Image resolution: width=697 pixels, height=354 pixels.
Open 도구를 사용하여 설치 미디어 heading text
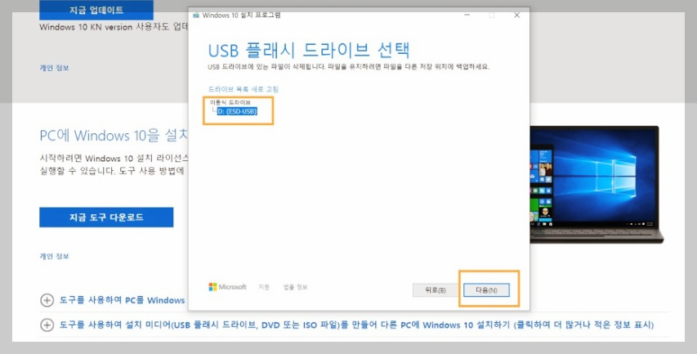pyautogui.click(x=356, y=325)
